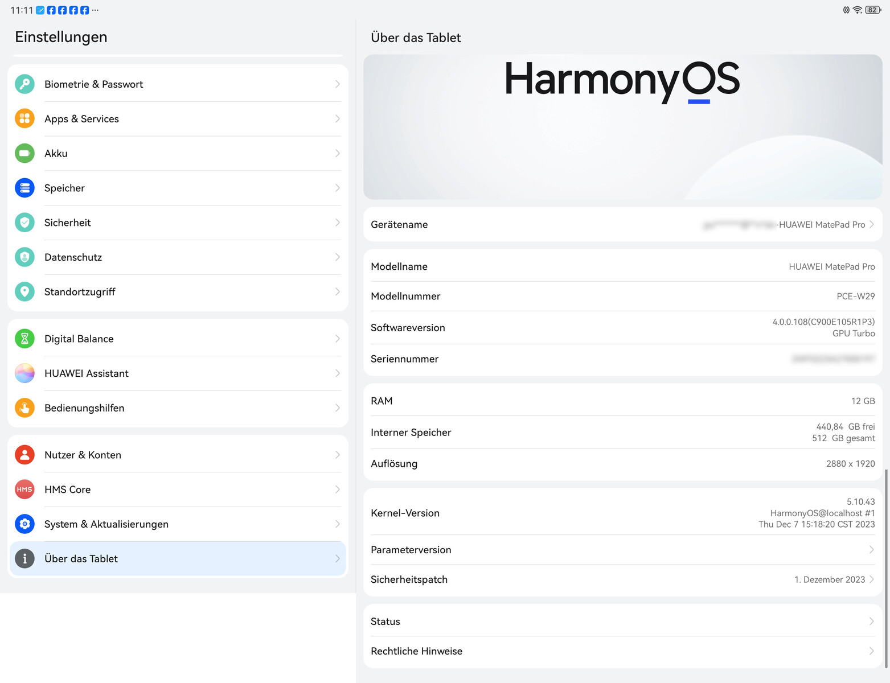Tap the notification overflow dots
Screen dimensions: 890x683
click(95, 10)
